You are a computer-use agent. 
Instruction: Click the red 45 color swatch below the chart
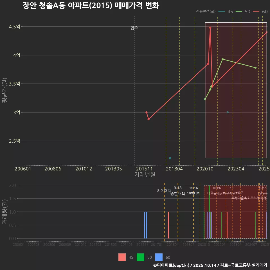[122, 257]
